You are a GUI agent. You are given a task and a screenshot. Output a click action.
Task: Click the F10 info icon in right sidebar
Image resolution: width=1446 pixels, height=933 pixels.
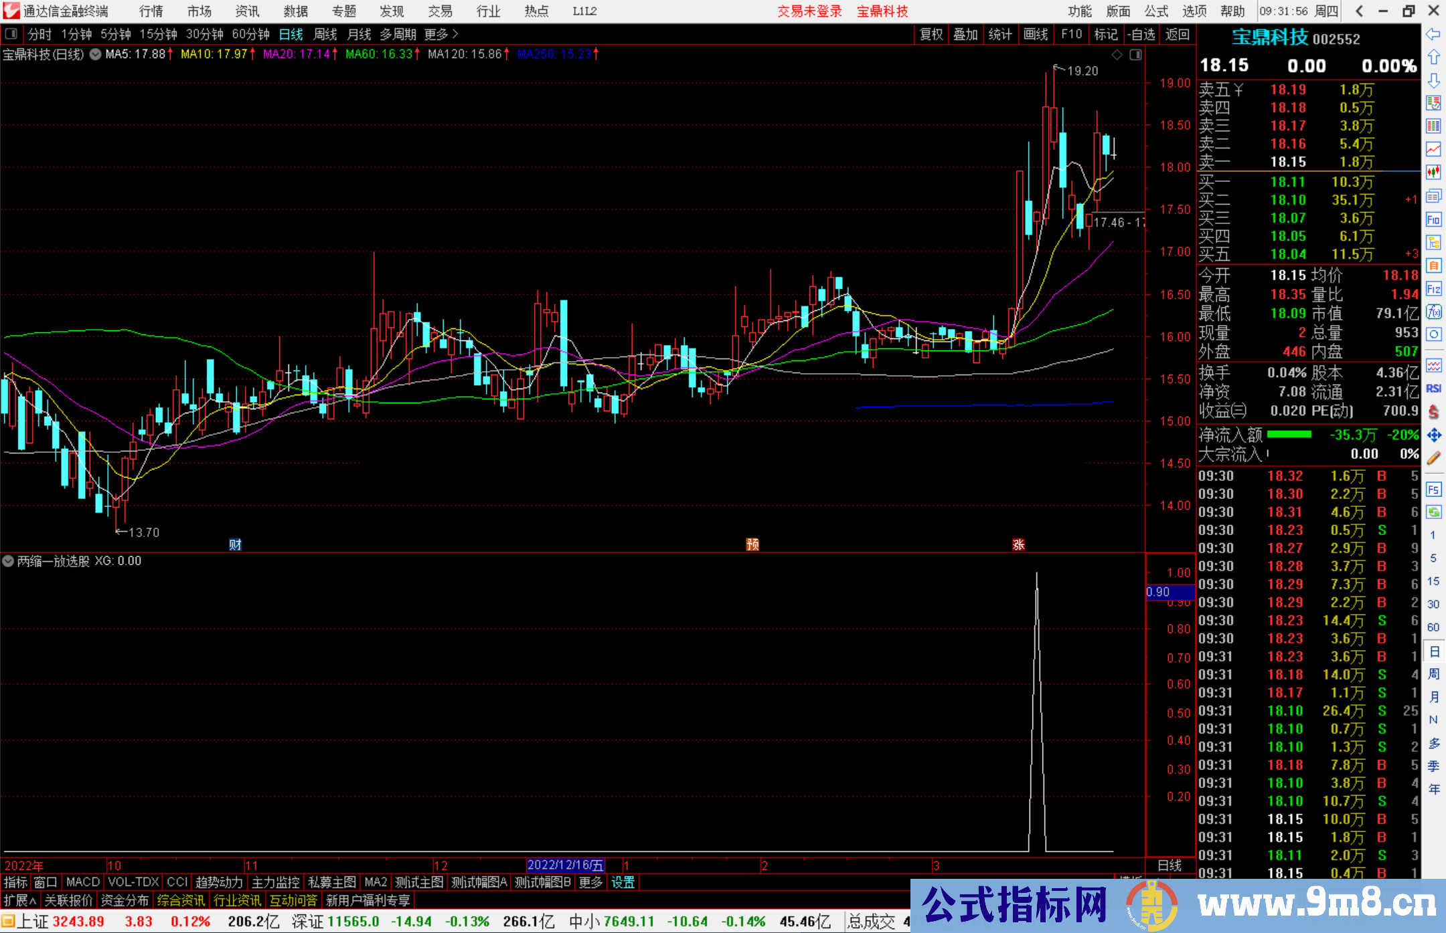coord(1433,219)
